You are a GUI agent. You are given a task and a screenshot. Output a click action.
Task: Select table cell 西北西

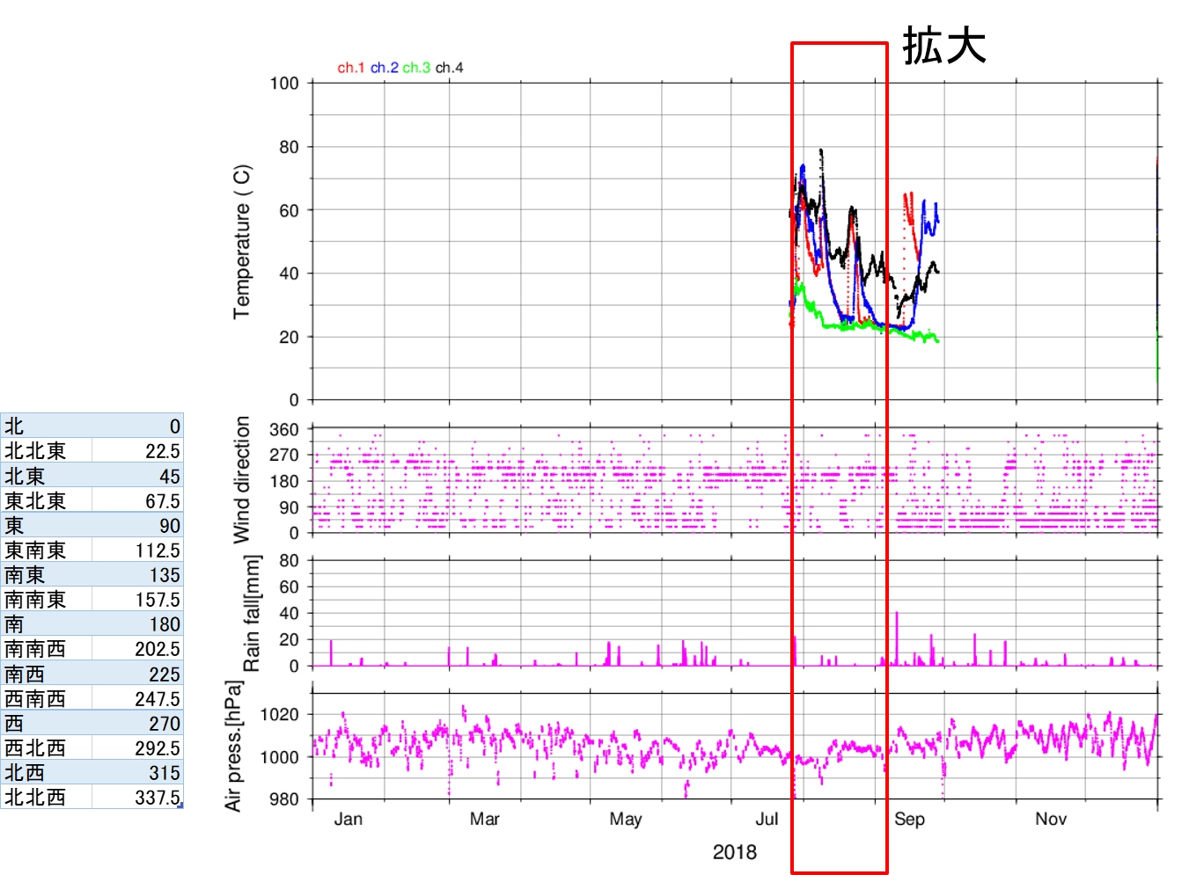tap(47, 747)
